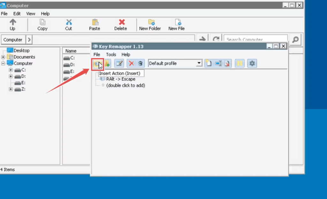Viewport: 327px width, 199px height.
Task: Click the trash can clear icon
Action: [140, 64]
